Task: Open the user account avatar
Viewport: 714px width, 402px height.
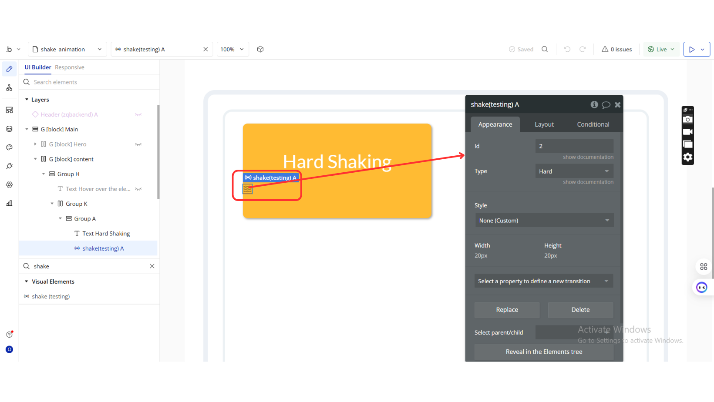Action: pos(9,349)
